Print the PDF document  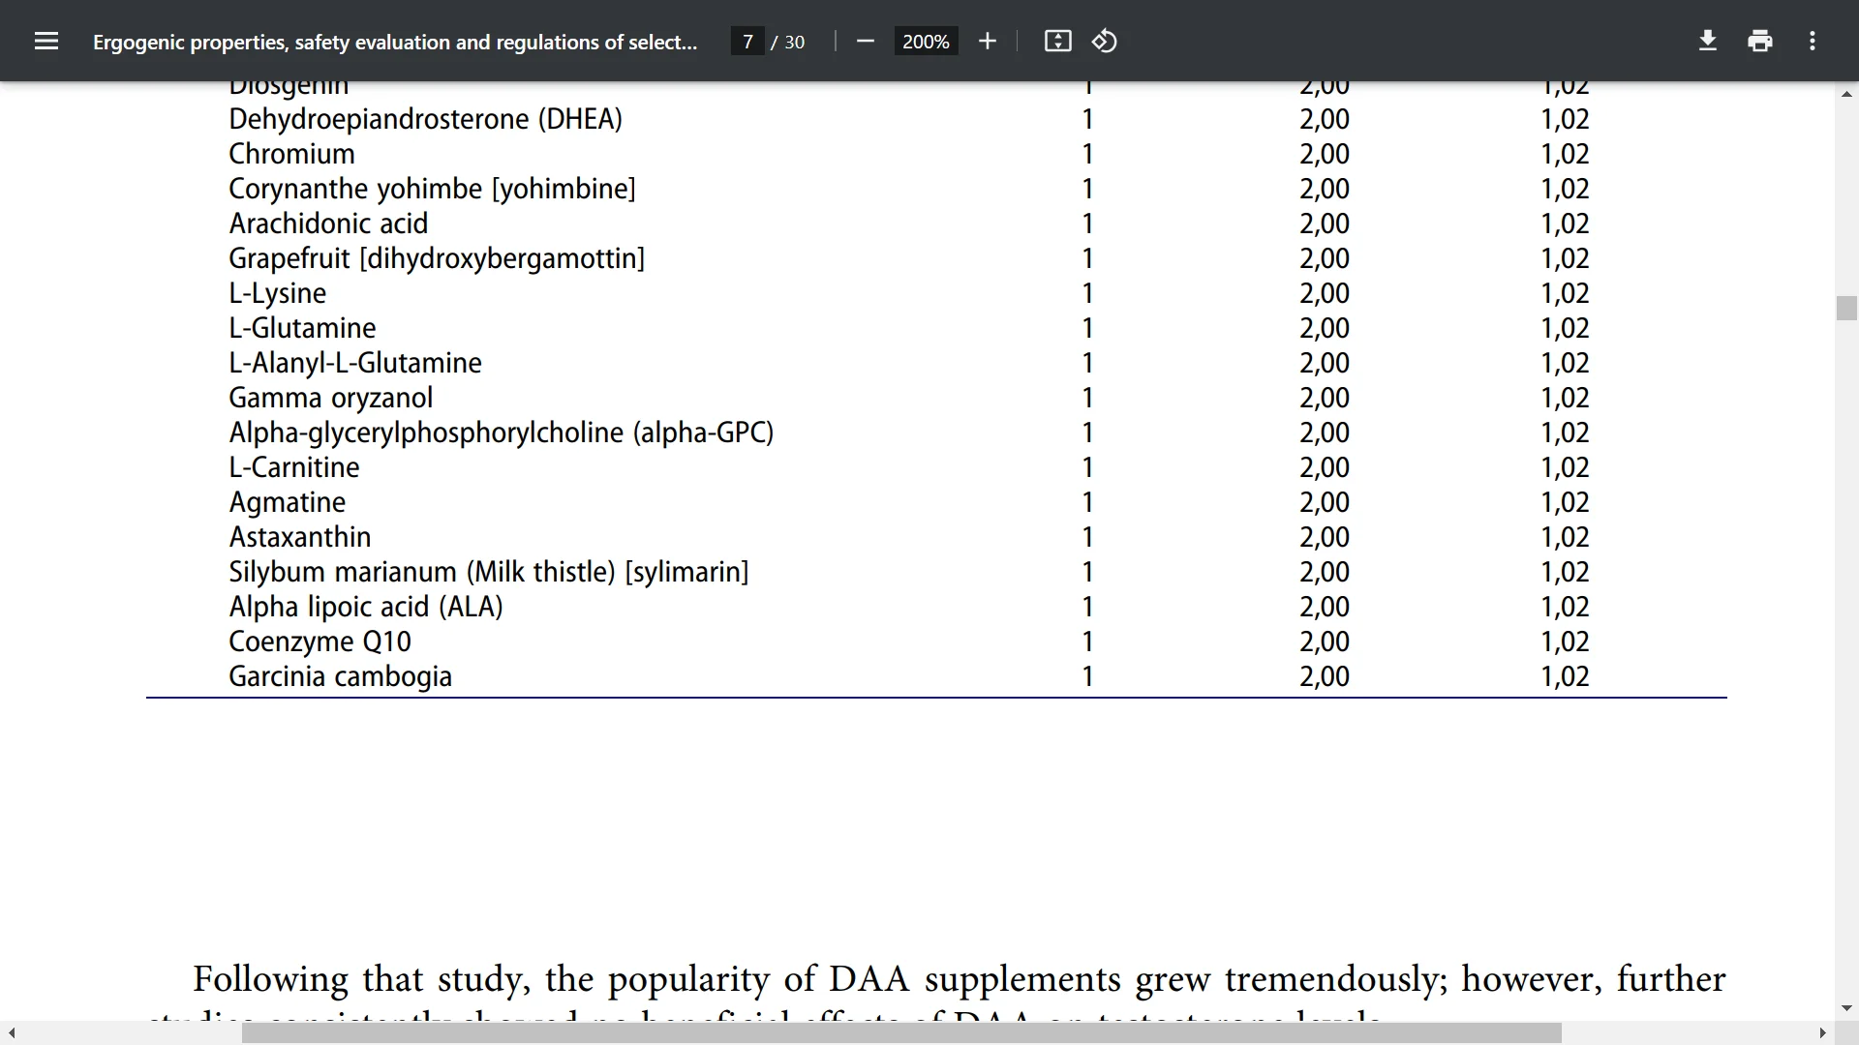pos(1760,42)
